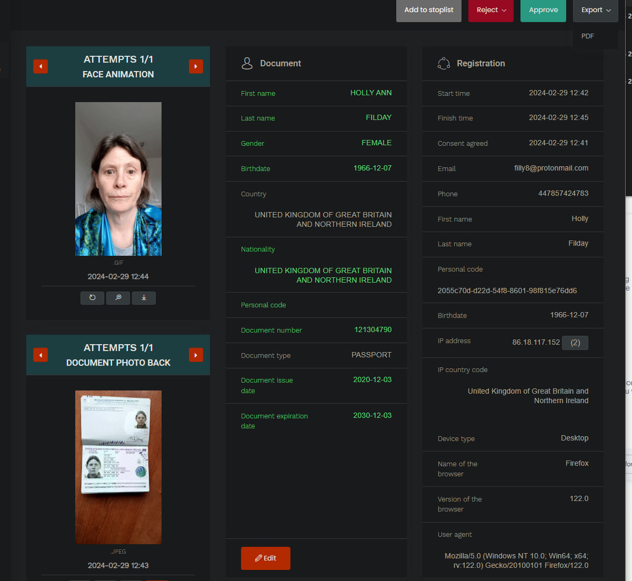
Task: Download the face animation GIF
Action: [144, 298]
